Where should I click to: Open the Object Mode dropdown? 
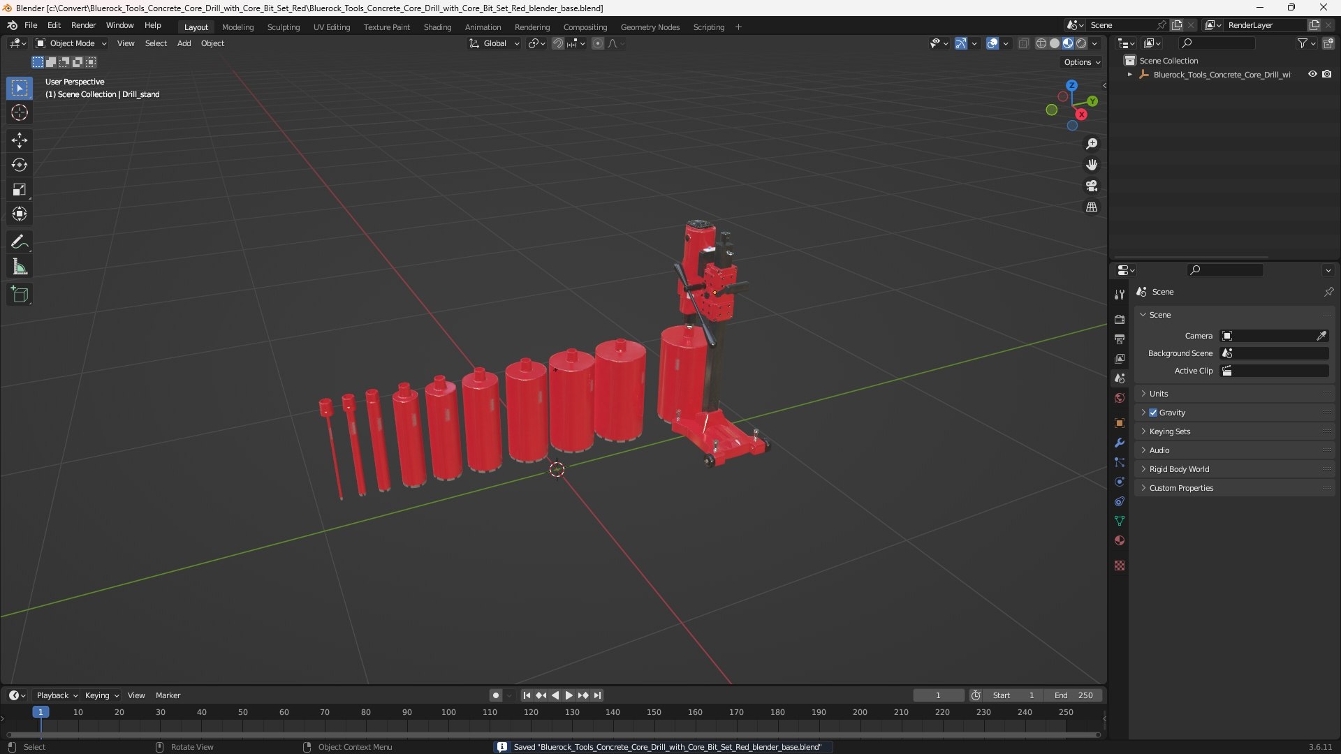pyautogui.click(x=71, y=43)
